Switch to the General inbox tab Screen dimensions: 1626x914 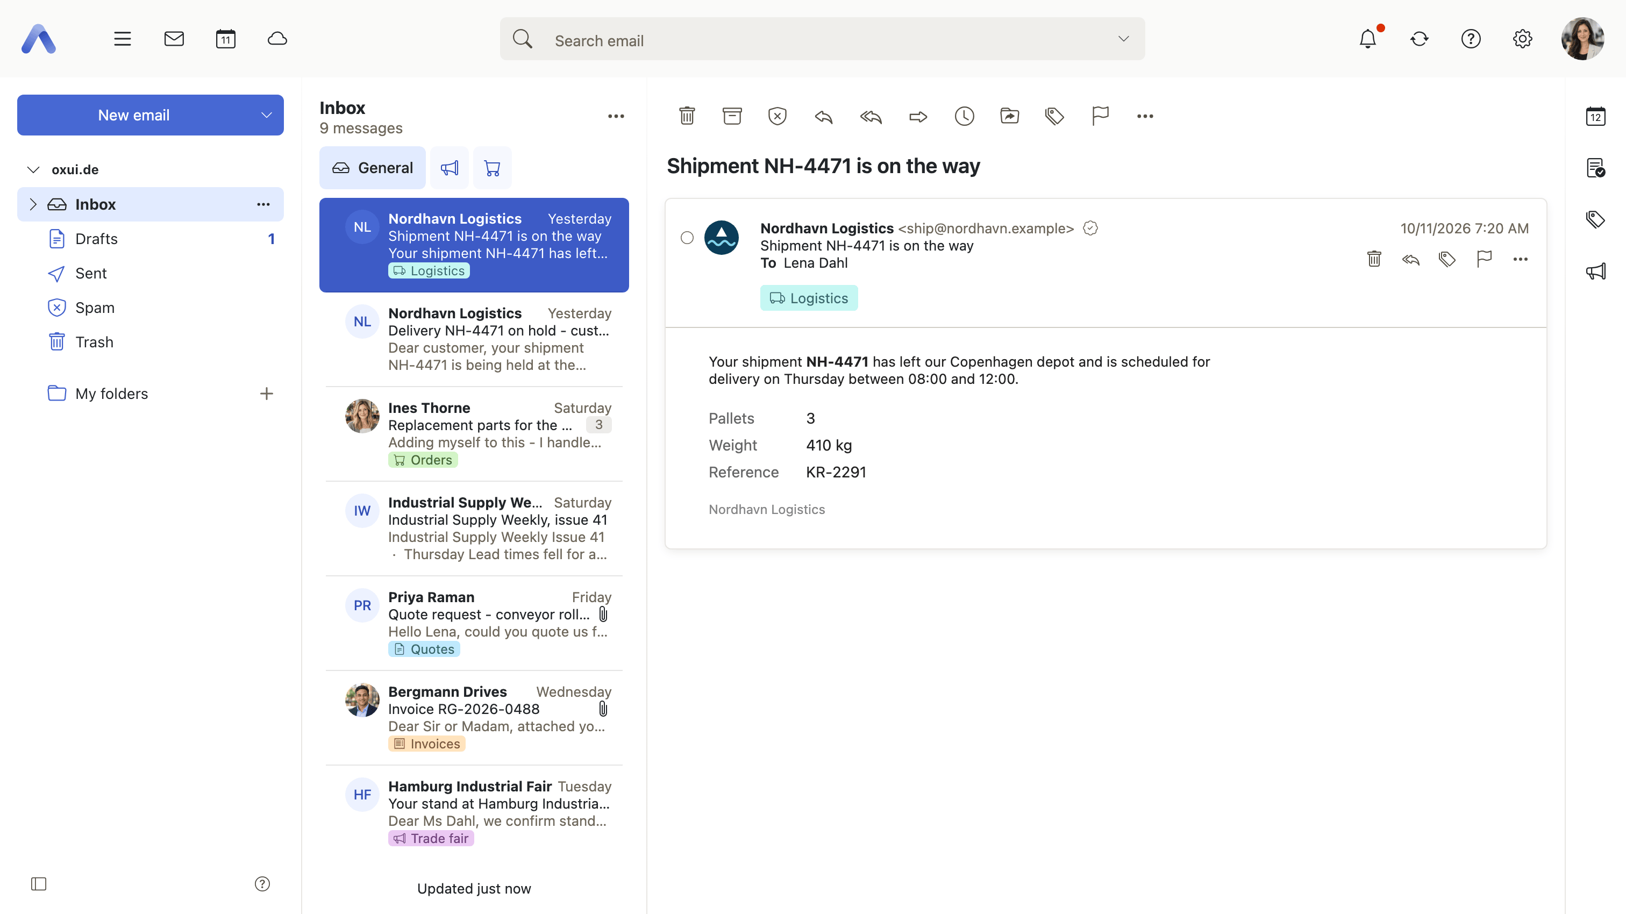373,168
